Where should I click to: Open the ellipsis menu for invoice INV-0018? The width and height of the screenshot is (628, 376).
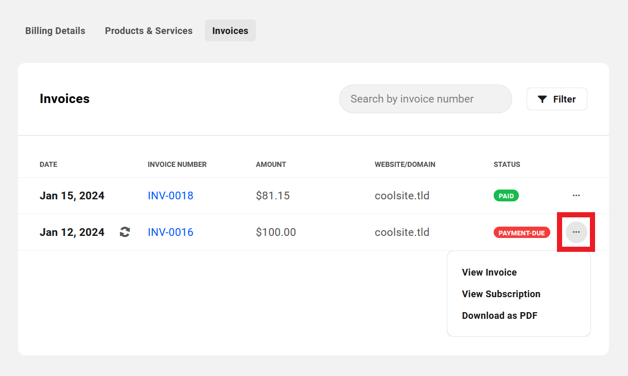click(576, 195)
